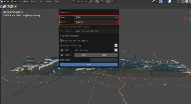The image size is (191, 104).
Task: Click the round icon left of Origin
Action: tap(62, 55)
